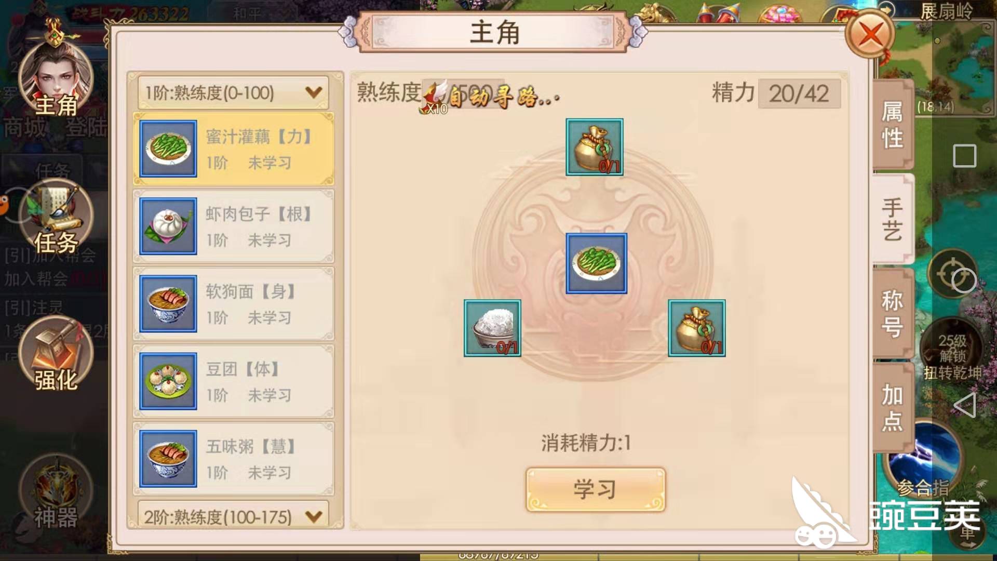
Task: Close the 主角 panel with red X
Action: tap(870, 35)
